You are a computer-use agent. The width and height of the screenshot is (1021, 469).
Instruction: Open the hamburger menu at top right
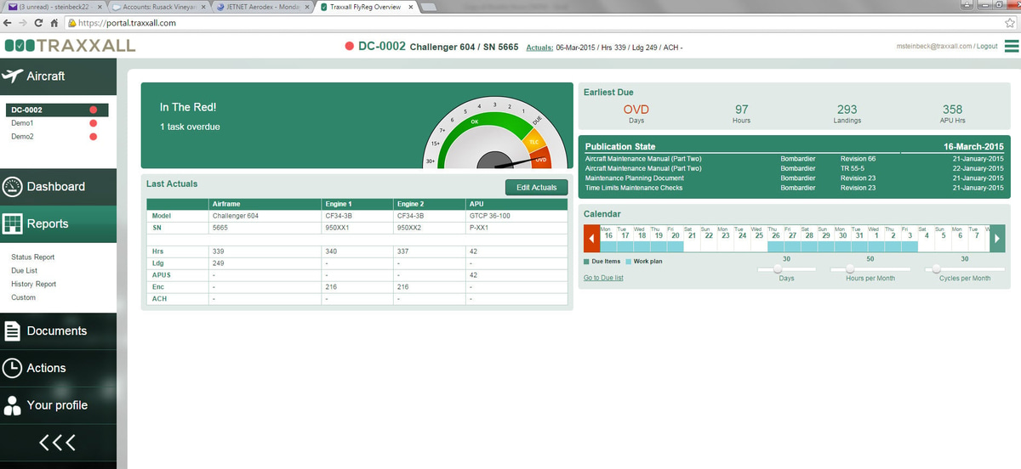click(1011, 46)
